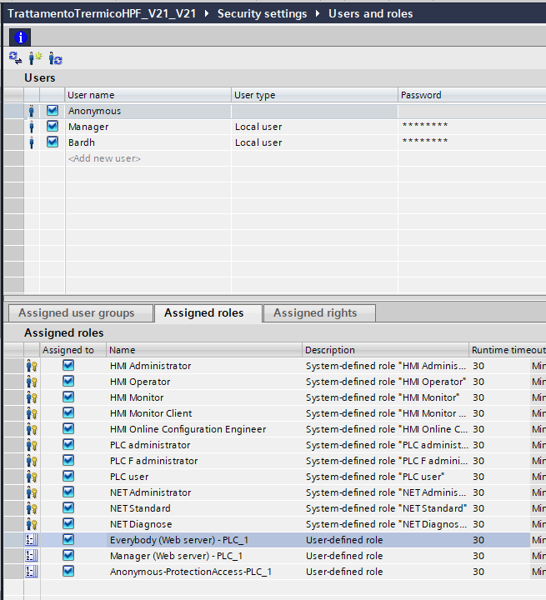The height and width of the screenshot is (600, 546).
Task: Click the user icon in Manager row
Action: (32, 127)
